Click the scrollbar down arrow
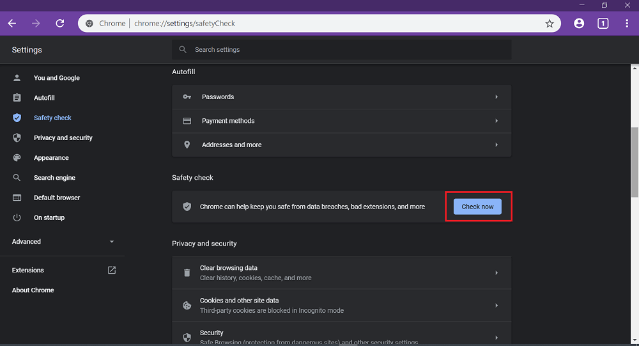 [635, 340]
